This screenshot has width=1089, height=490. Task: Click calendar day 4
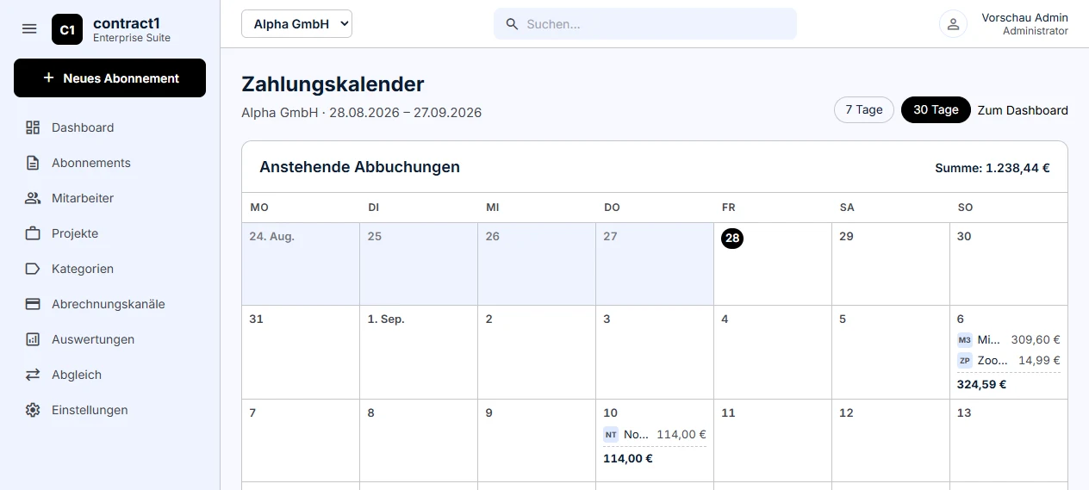click(x=773, y=352)
